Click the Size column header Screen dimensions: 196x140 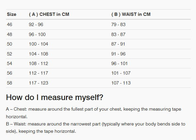(x=12, y=14)
